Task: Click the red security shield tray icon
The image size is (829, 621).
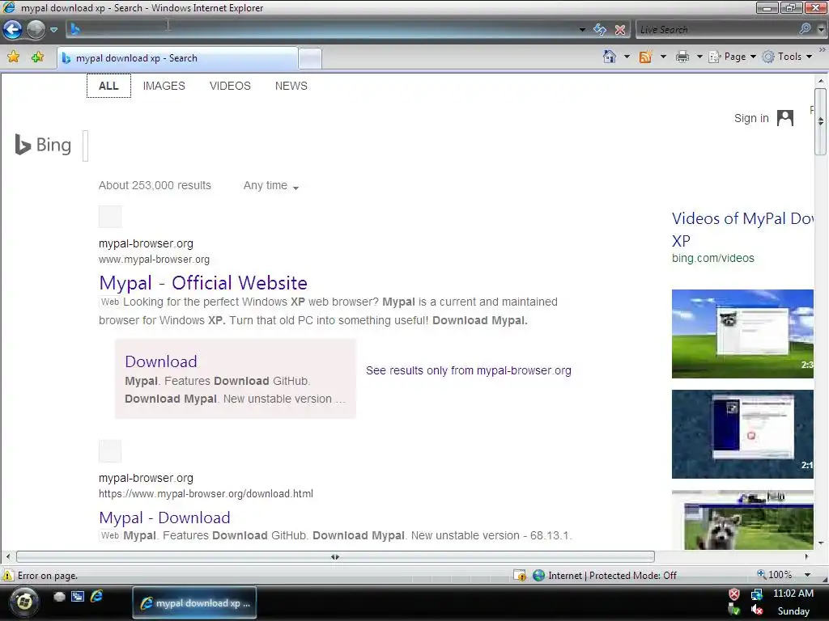Action: tap(734, 594)
